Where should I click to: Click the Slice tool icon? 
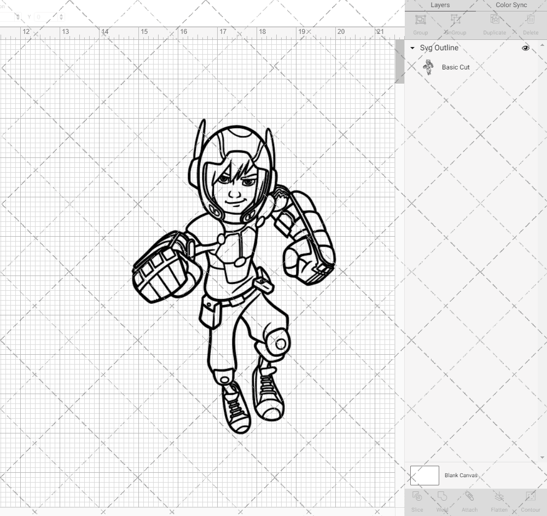(417, 497)
